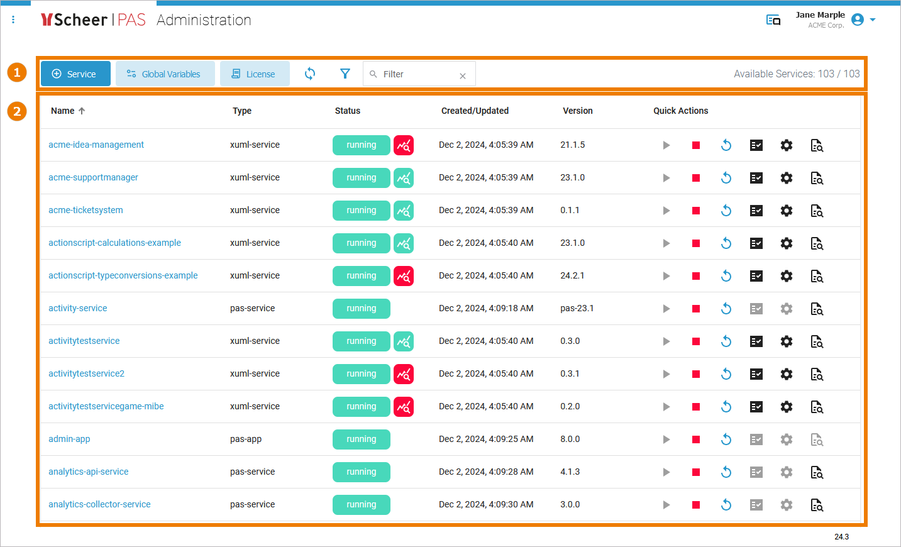Stop the acme-idea-management service
This screenshot has height=547, width=901.
coord(696,145)
